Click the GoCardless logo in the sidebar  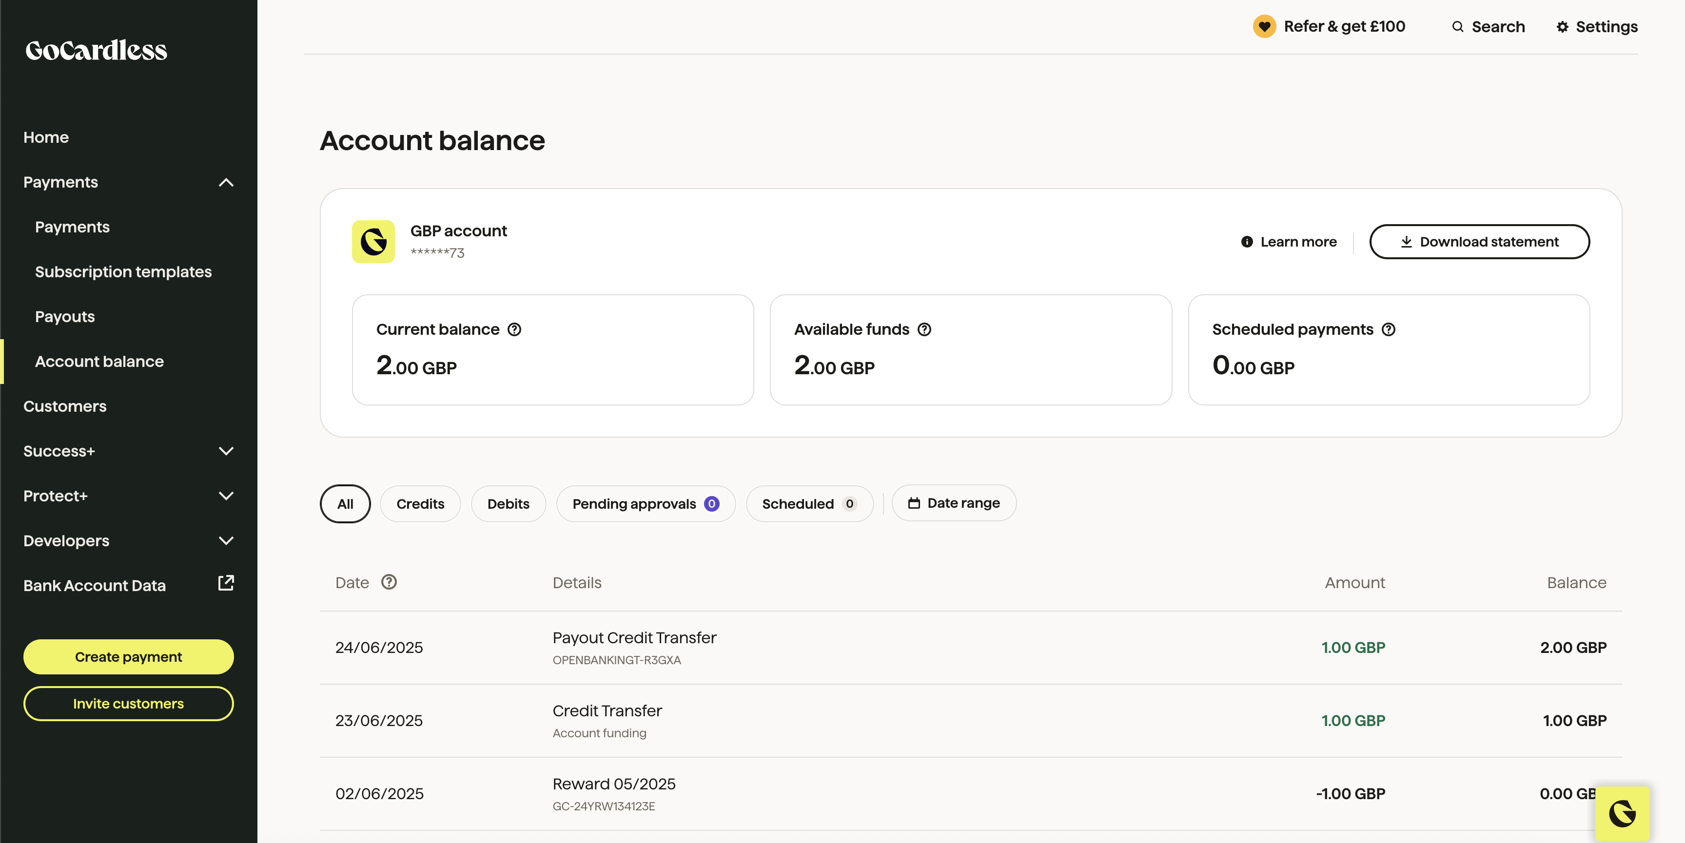click(x=96, y=50)
